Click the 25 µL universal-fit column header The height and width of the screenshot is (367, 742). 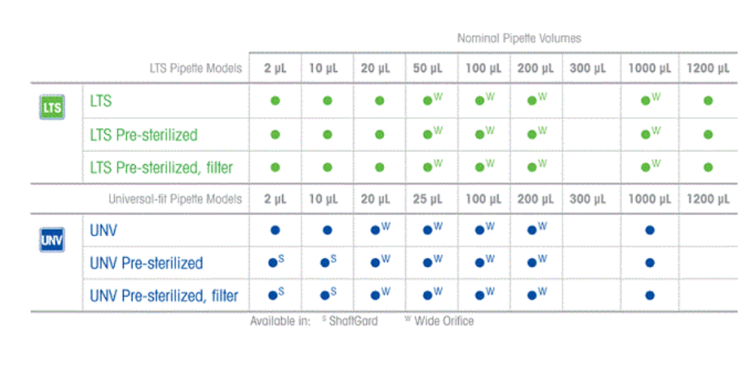click(x=428, y=199)
